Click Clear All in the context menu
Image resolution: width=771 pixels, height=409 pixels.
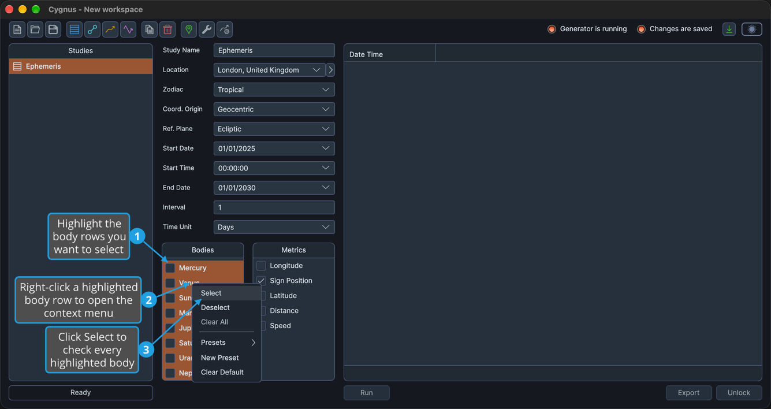[x=227, y=322]
